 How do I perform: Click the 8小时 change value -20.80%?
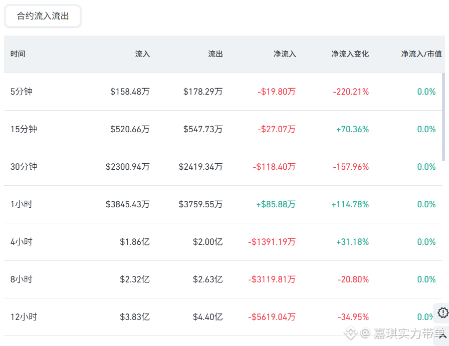[353, 279]
